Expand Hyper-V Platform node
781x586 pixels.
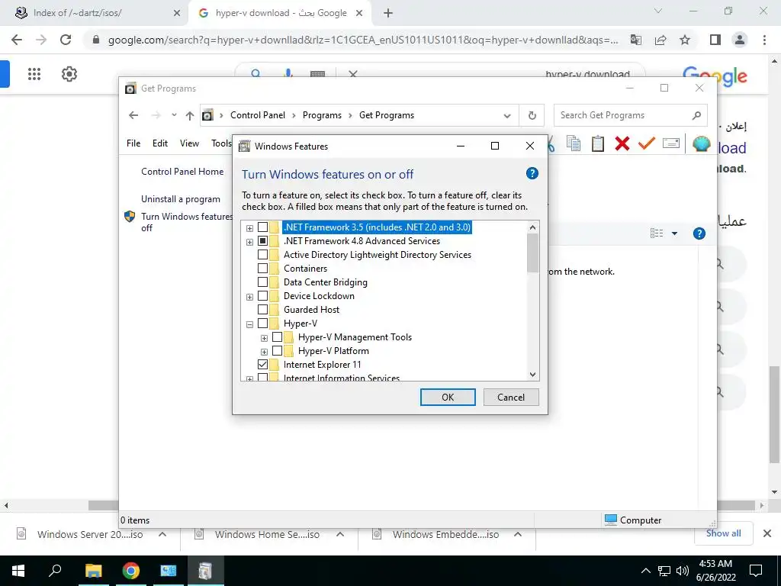pos(265,352)
